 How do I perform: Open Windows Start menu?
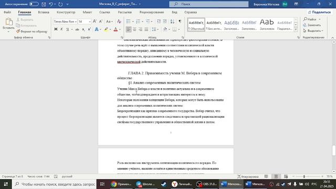click(6, 184)
